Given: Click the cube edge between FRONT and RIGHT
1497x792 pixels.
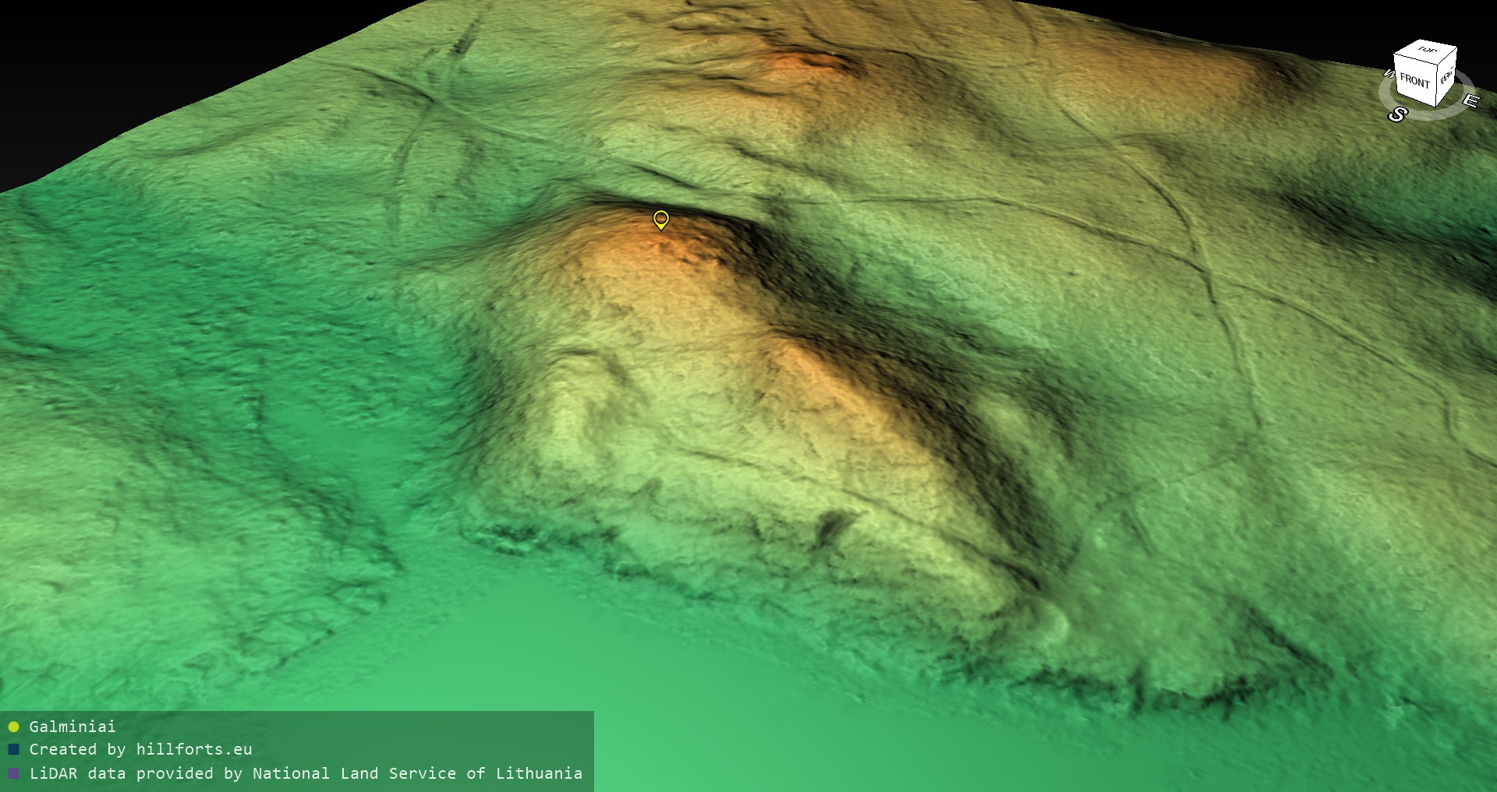Looking at the screenshot, I should (x=1435, y=86).
